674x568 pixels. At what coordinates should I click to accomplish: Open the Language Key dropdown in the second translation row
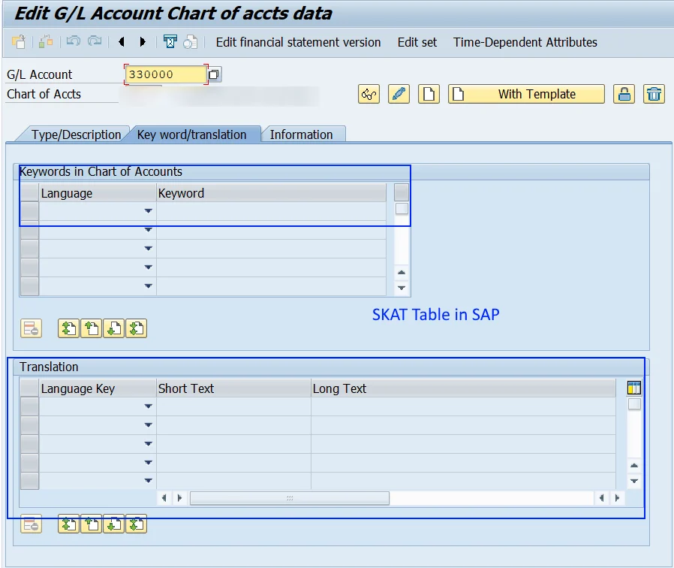149,424
